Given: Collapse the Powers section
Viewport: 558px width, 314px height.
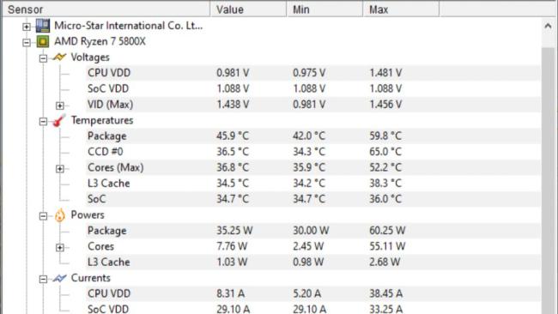Looking at the screenshot, I should [x=43, y=216].
